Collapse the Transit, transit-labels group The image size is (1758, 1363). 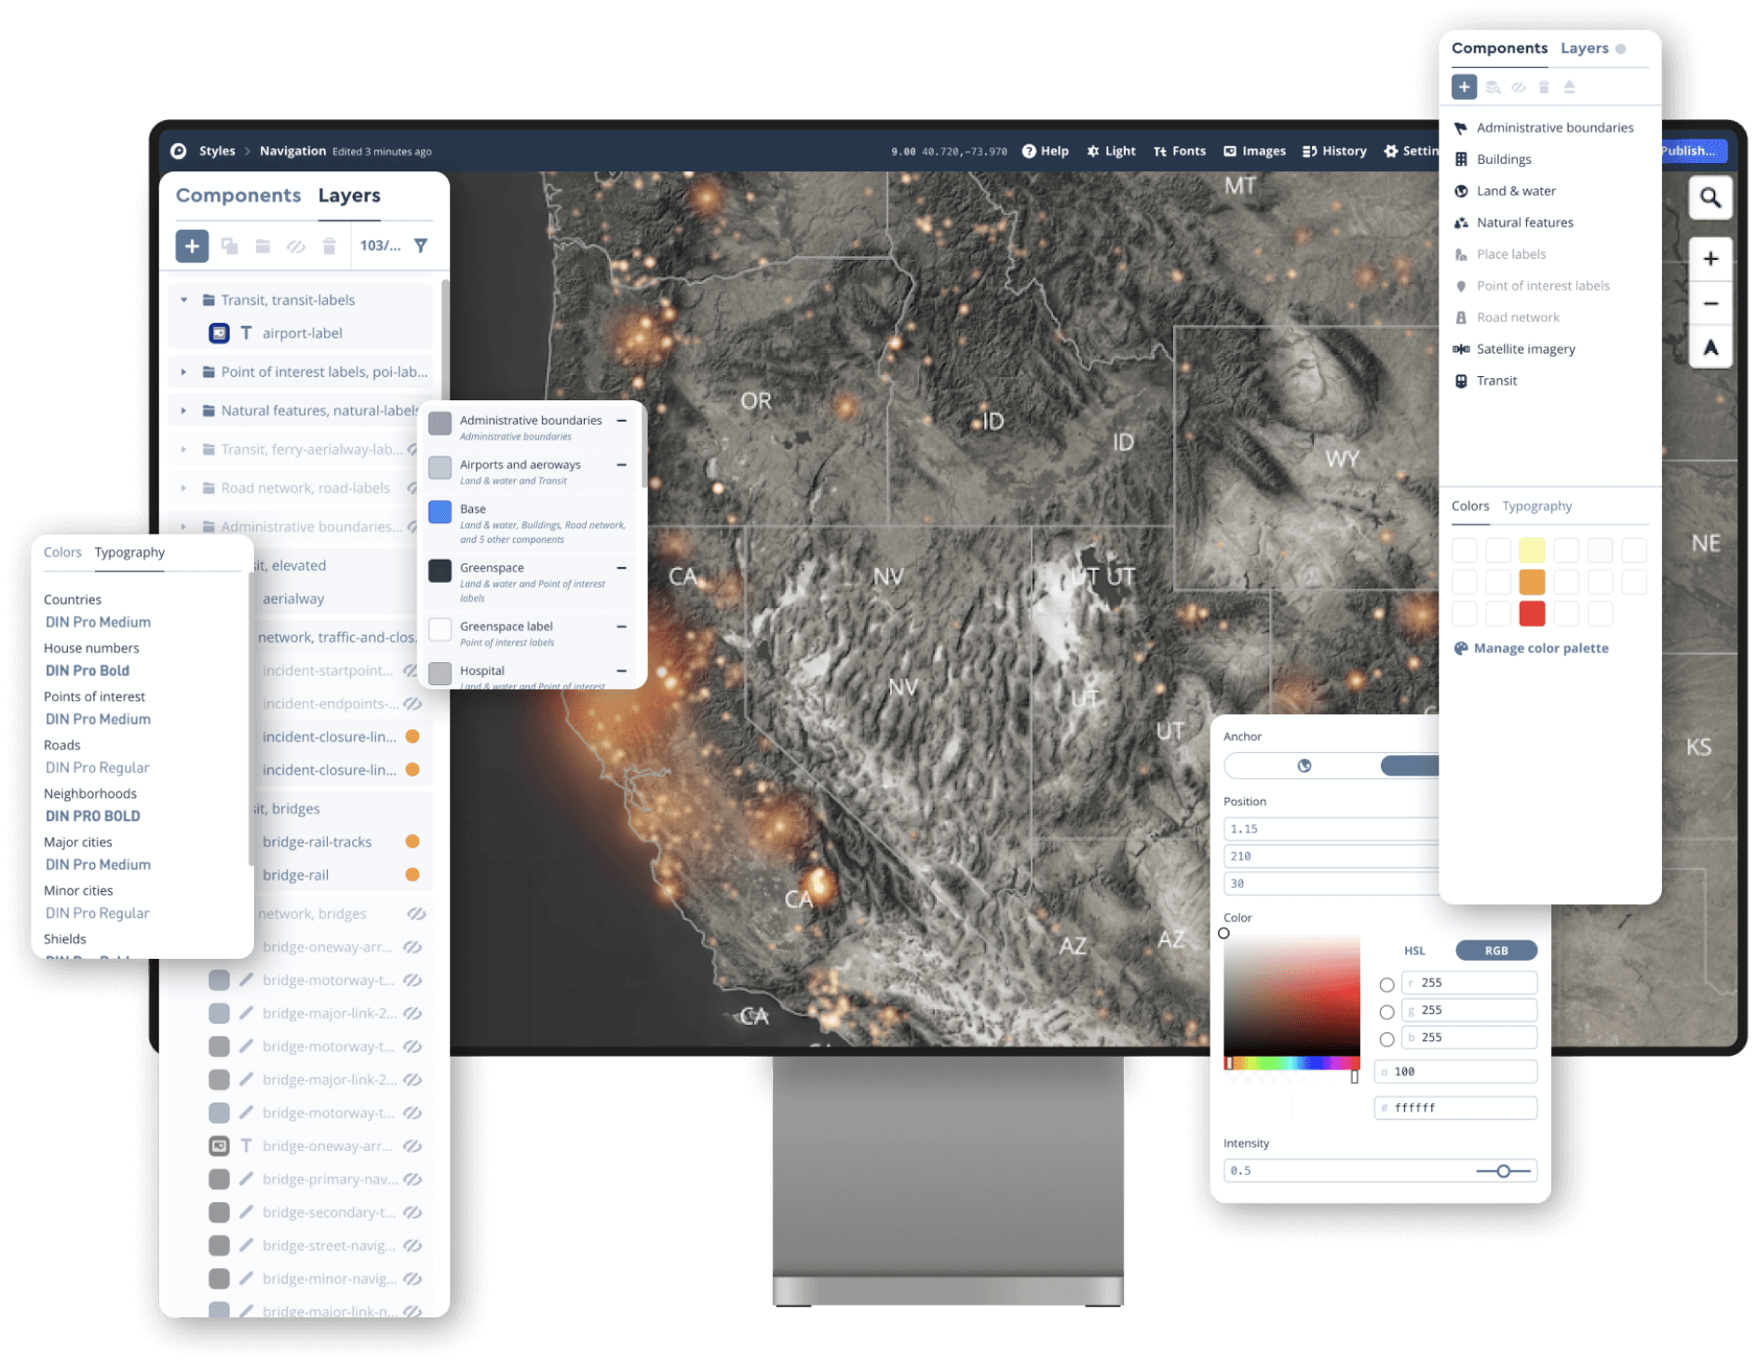click(x=183, y=300)
